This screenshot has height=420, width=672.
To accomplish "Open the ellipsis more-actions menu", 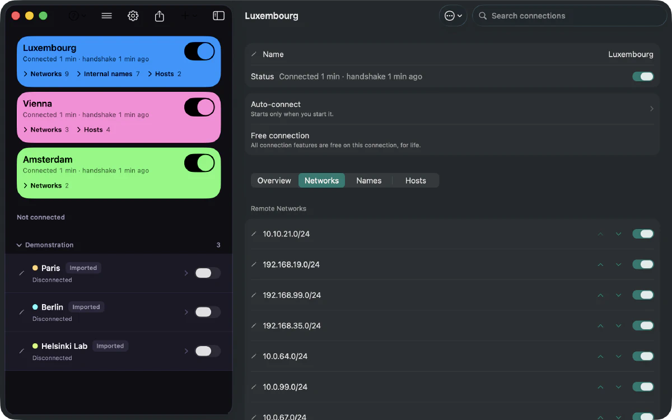I will click(x=453, y=16).
